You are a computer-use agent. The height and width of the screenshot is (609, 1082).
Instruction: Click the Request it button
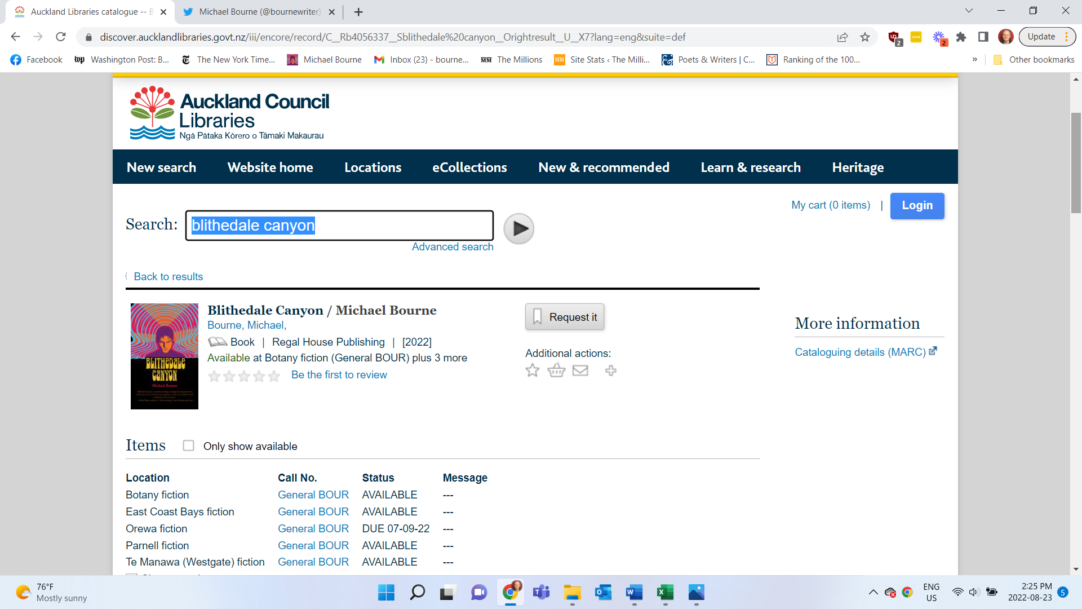coord(565,317)
